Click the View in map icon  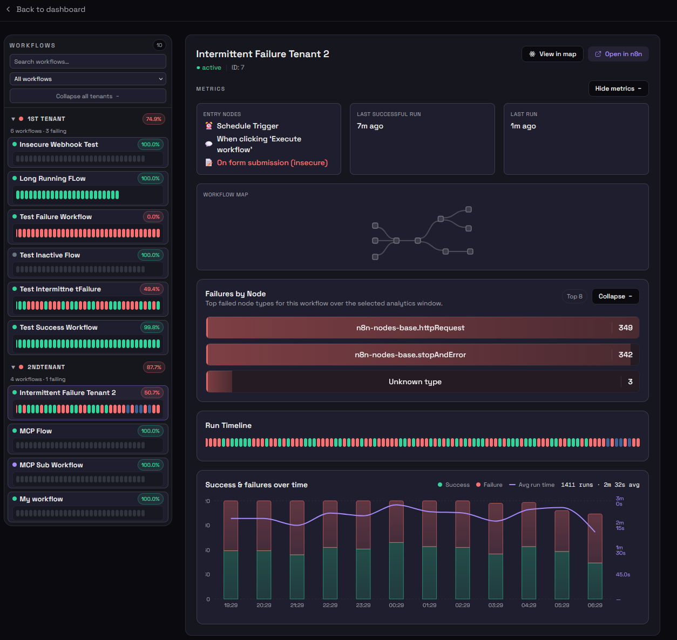(532, 54)
